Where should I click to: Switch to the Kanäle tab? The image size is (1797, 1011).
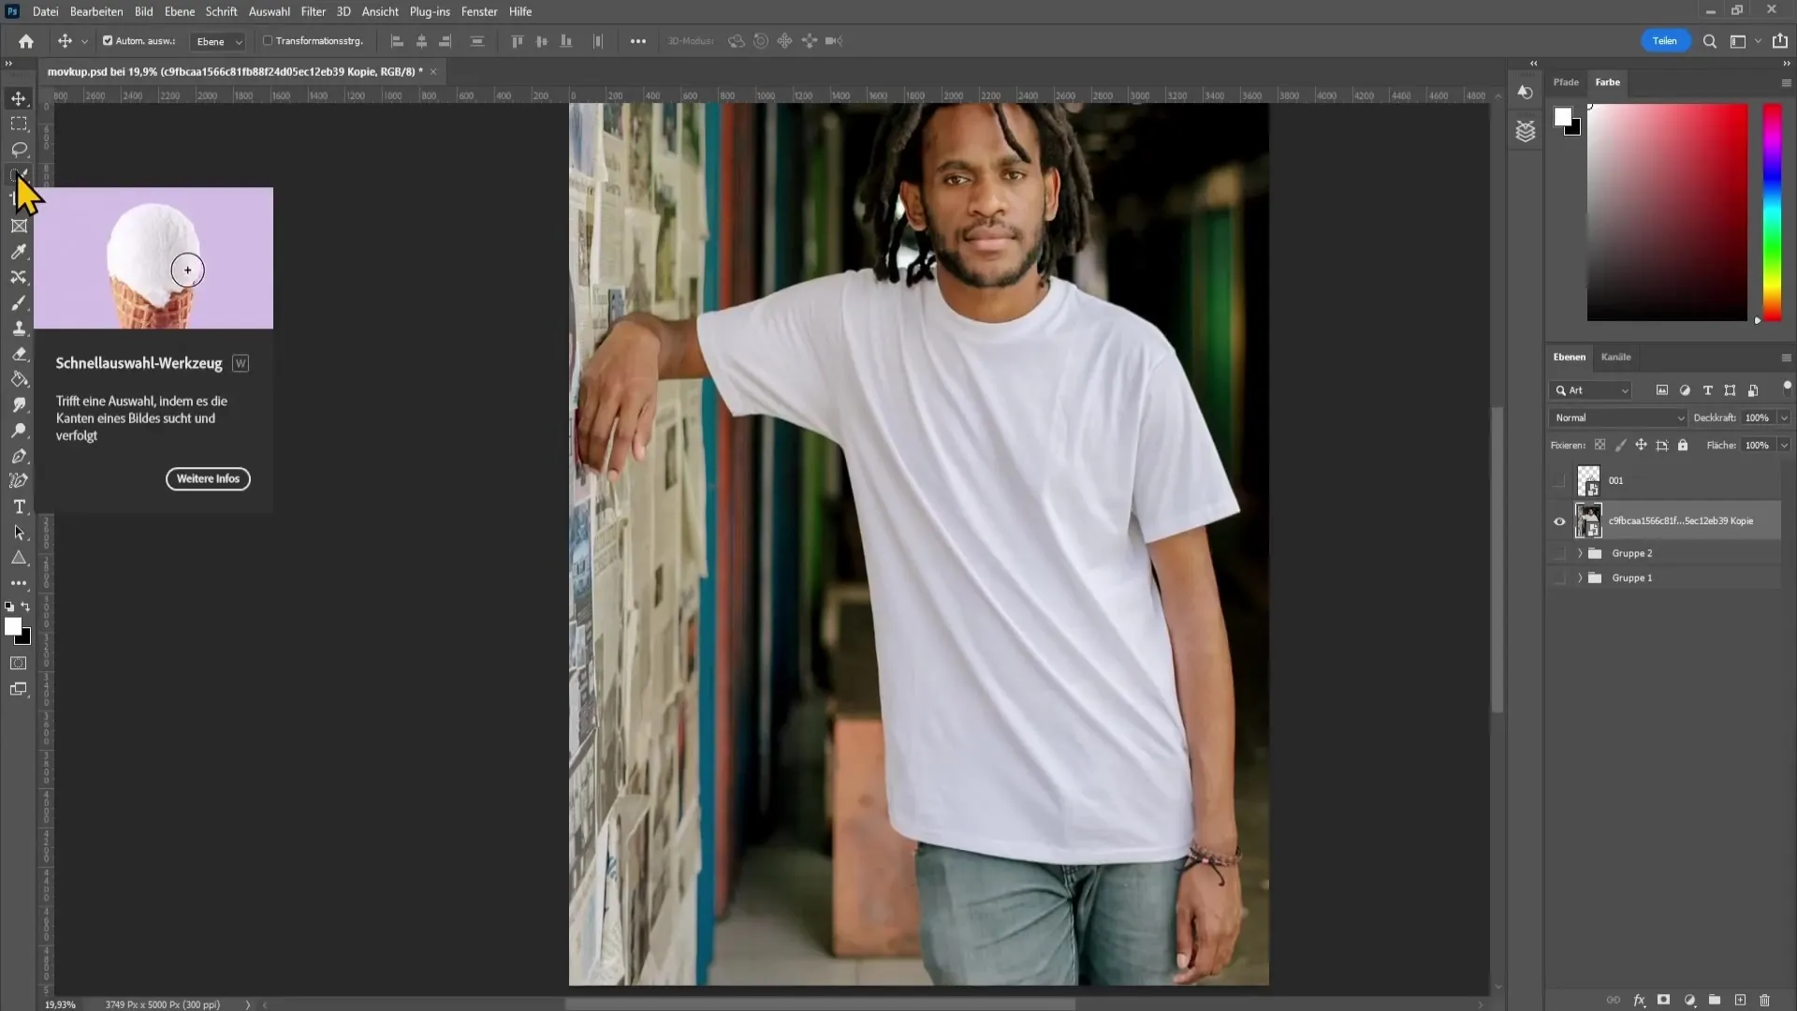(x=1616, y=357)
